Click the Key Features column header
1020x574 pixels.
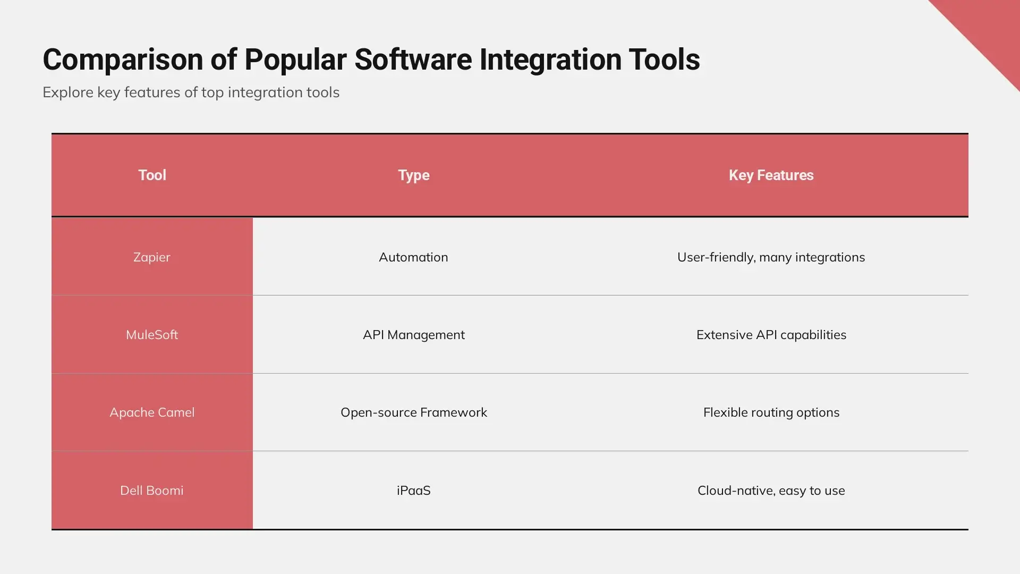771,175
